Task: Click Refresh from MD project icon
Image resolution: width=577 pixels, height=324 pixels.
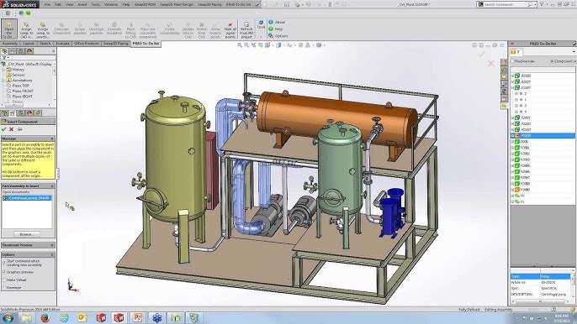Action: point(246,30)
